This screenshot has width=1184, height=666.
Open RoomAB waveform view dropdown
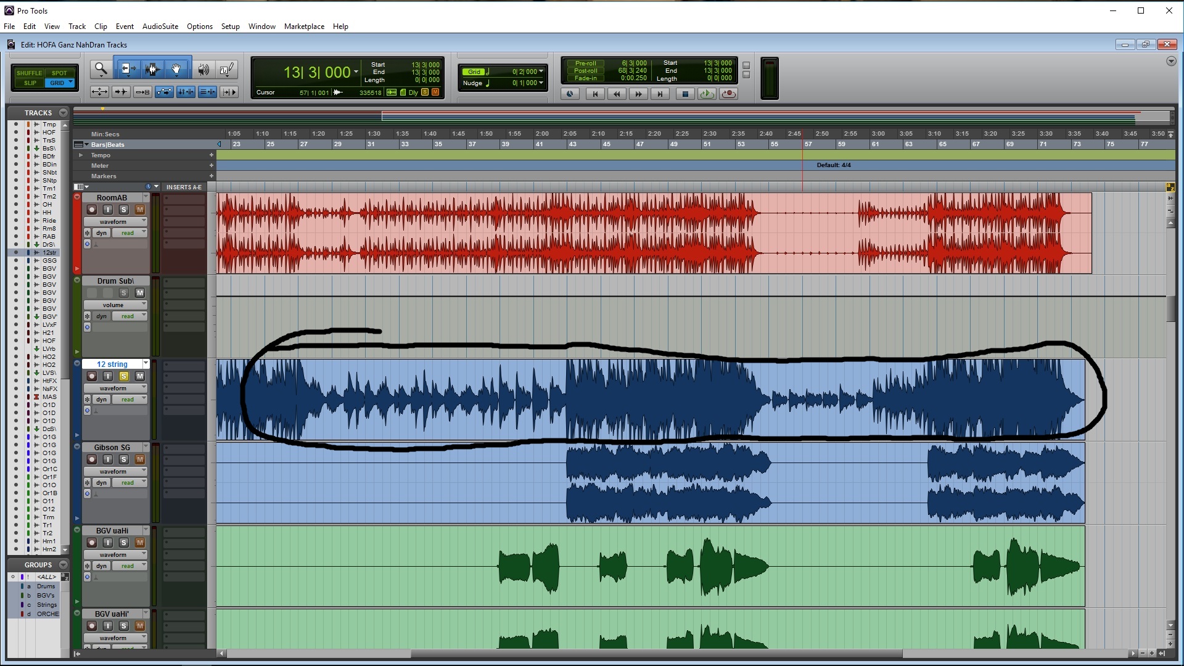coord(115,221)
